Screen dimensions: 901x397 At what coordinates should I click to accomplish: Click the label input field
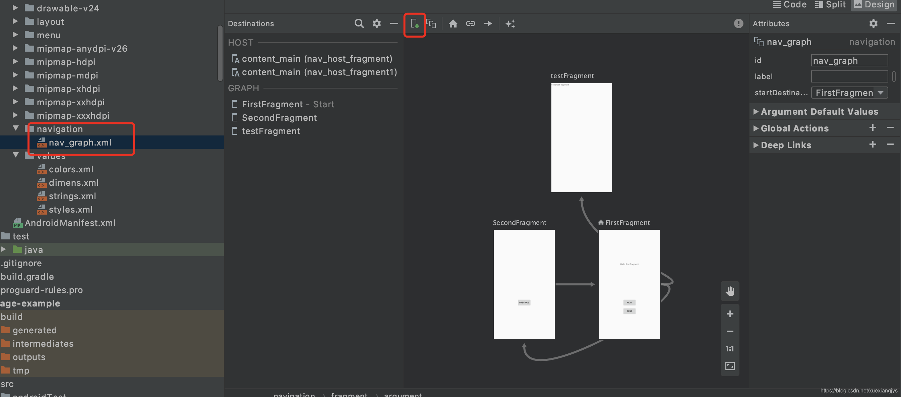(x=849, y=76)
